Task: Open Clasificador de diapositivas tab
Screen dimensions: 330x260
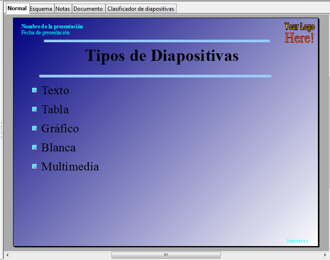Action: 140,9
